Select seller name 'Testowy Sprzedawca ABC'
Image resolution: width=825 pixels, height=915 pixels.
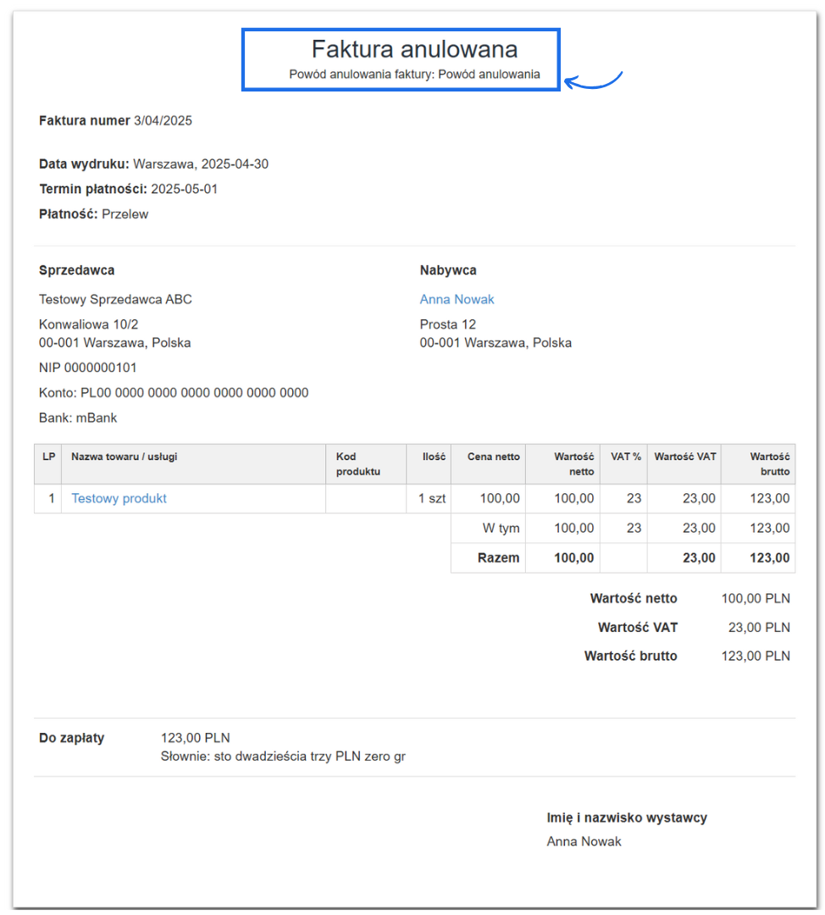pyautogui.click(x=115, y=299)
